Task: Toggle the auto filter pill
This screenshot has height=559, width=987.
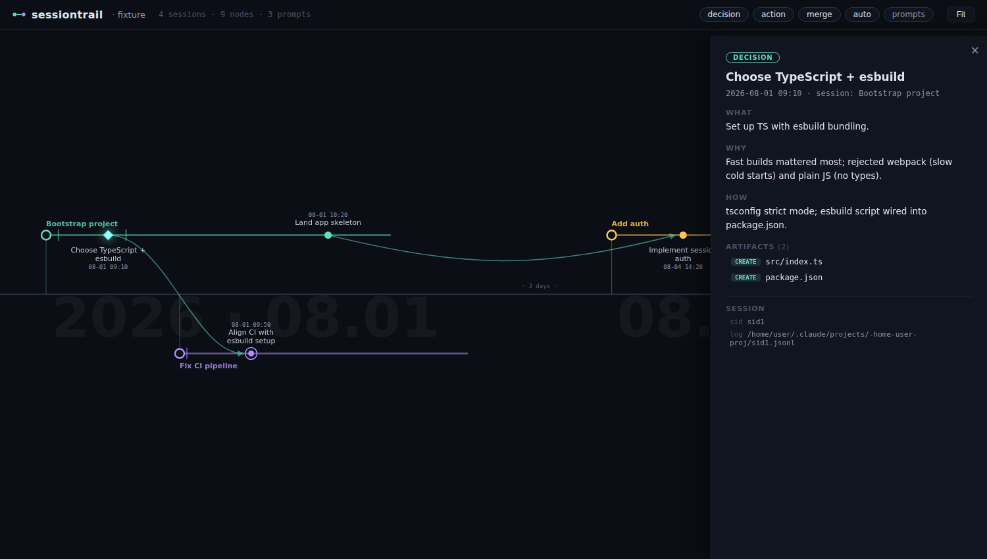Action: [x=862, y=14]
